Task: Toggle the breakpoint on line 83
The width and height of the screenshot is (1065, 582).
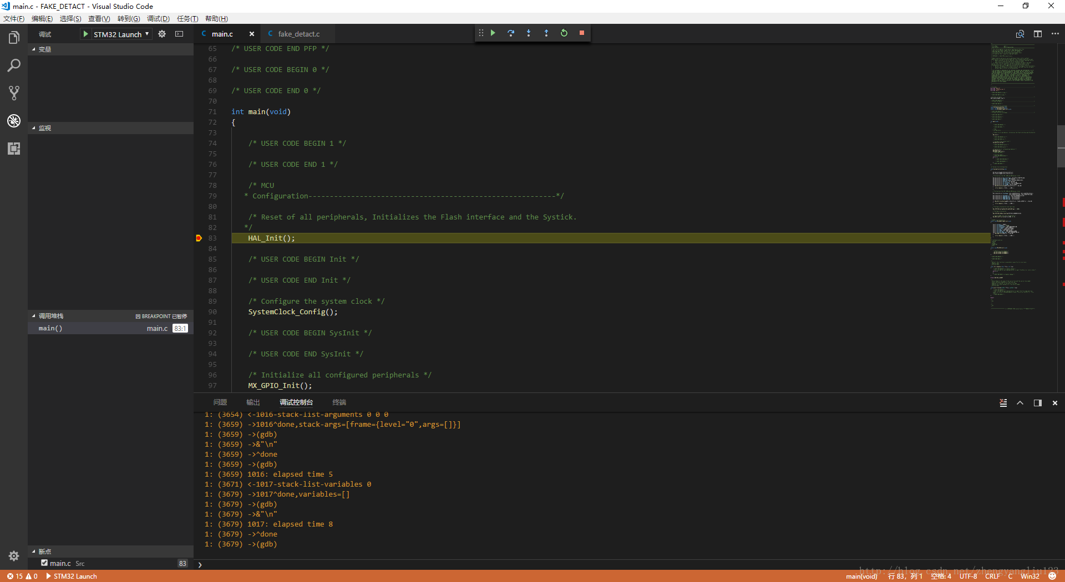Action: pos(199,238)
